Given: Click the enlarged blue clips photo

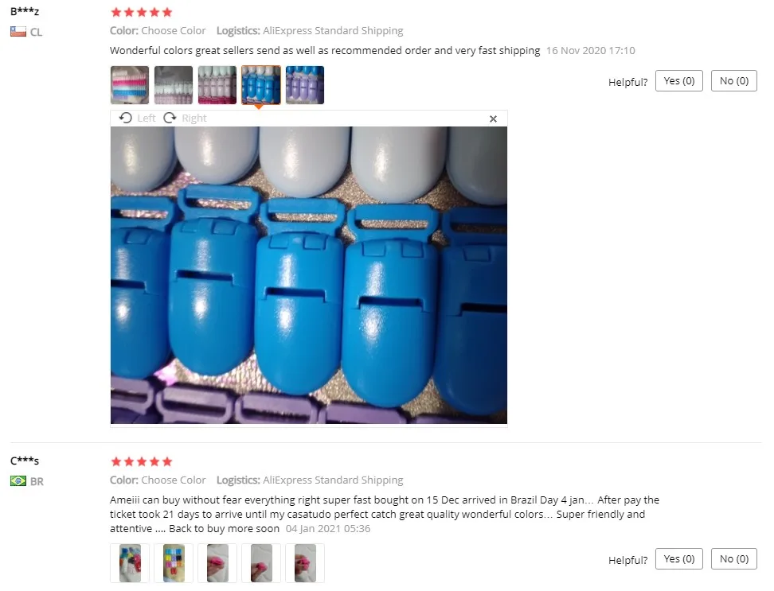Looking at the screenshot, I should [x=309, y=275].
